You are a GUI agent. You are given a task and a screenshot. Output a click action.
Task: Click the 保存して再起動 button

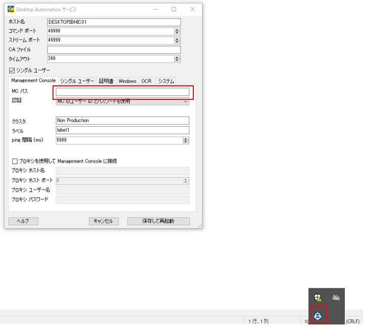coord(159,221)
